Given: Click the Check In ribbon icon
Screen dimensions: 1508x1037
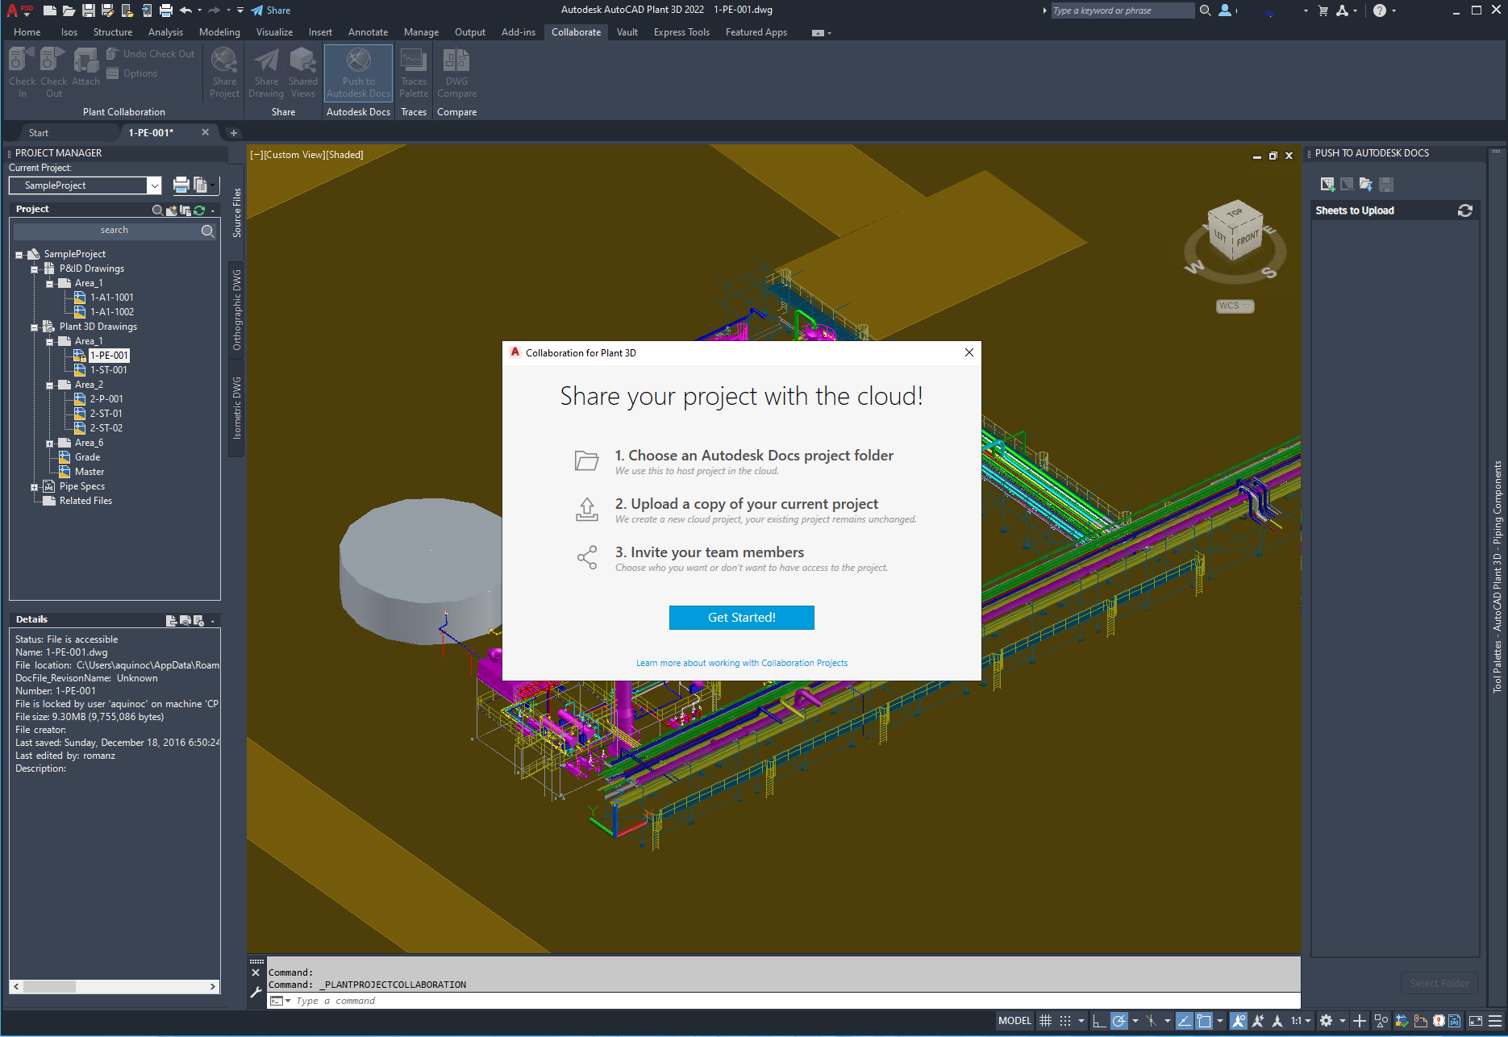Looking at the screenshot, I should [x=22, y=73].
